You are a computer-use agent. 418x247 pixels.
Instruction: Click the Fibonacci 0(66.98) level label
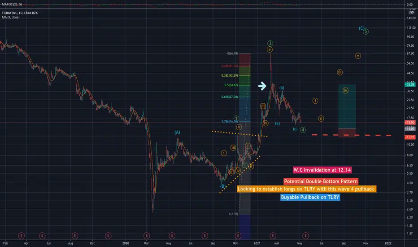[232, 53]
